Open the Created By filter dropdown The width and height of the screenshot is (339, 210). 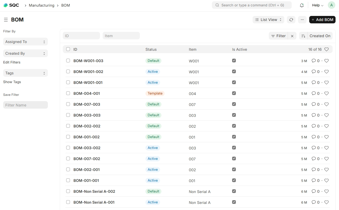25,53
